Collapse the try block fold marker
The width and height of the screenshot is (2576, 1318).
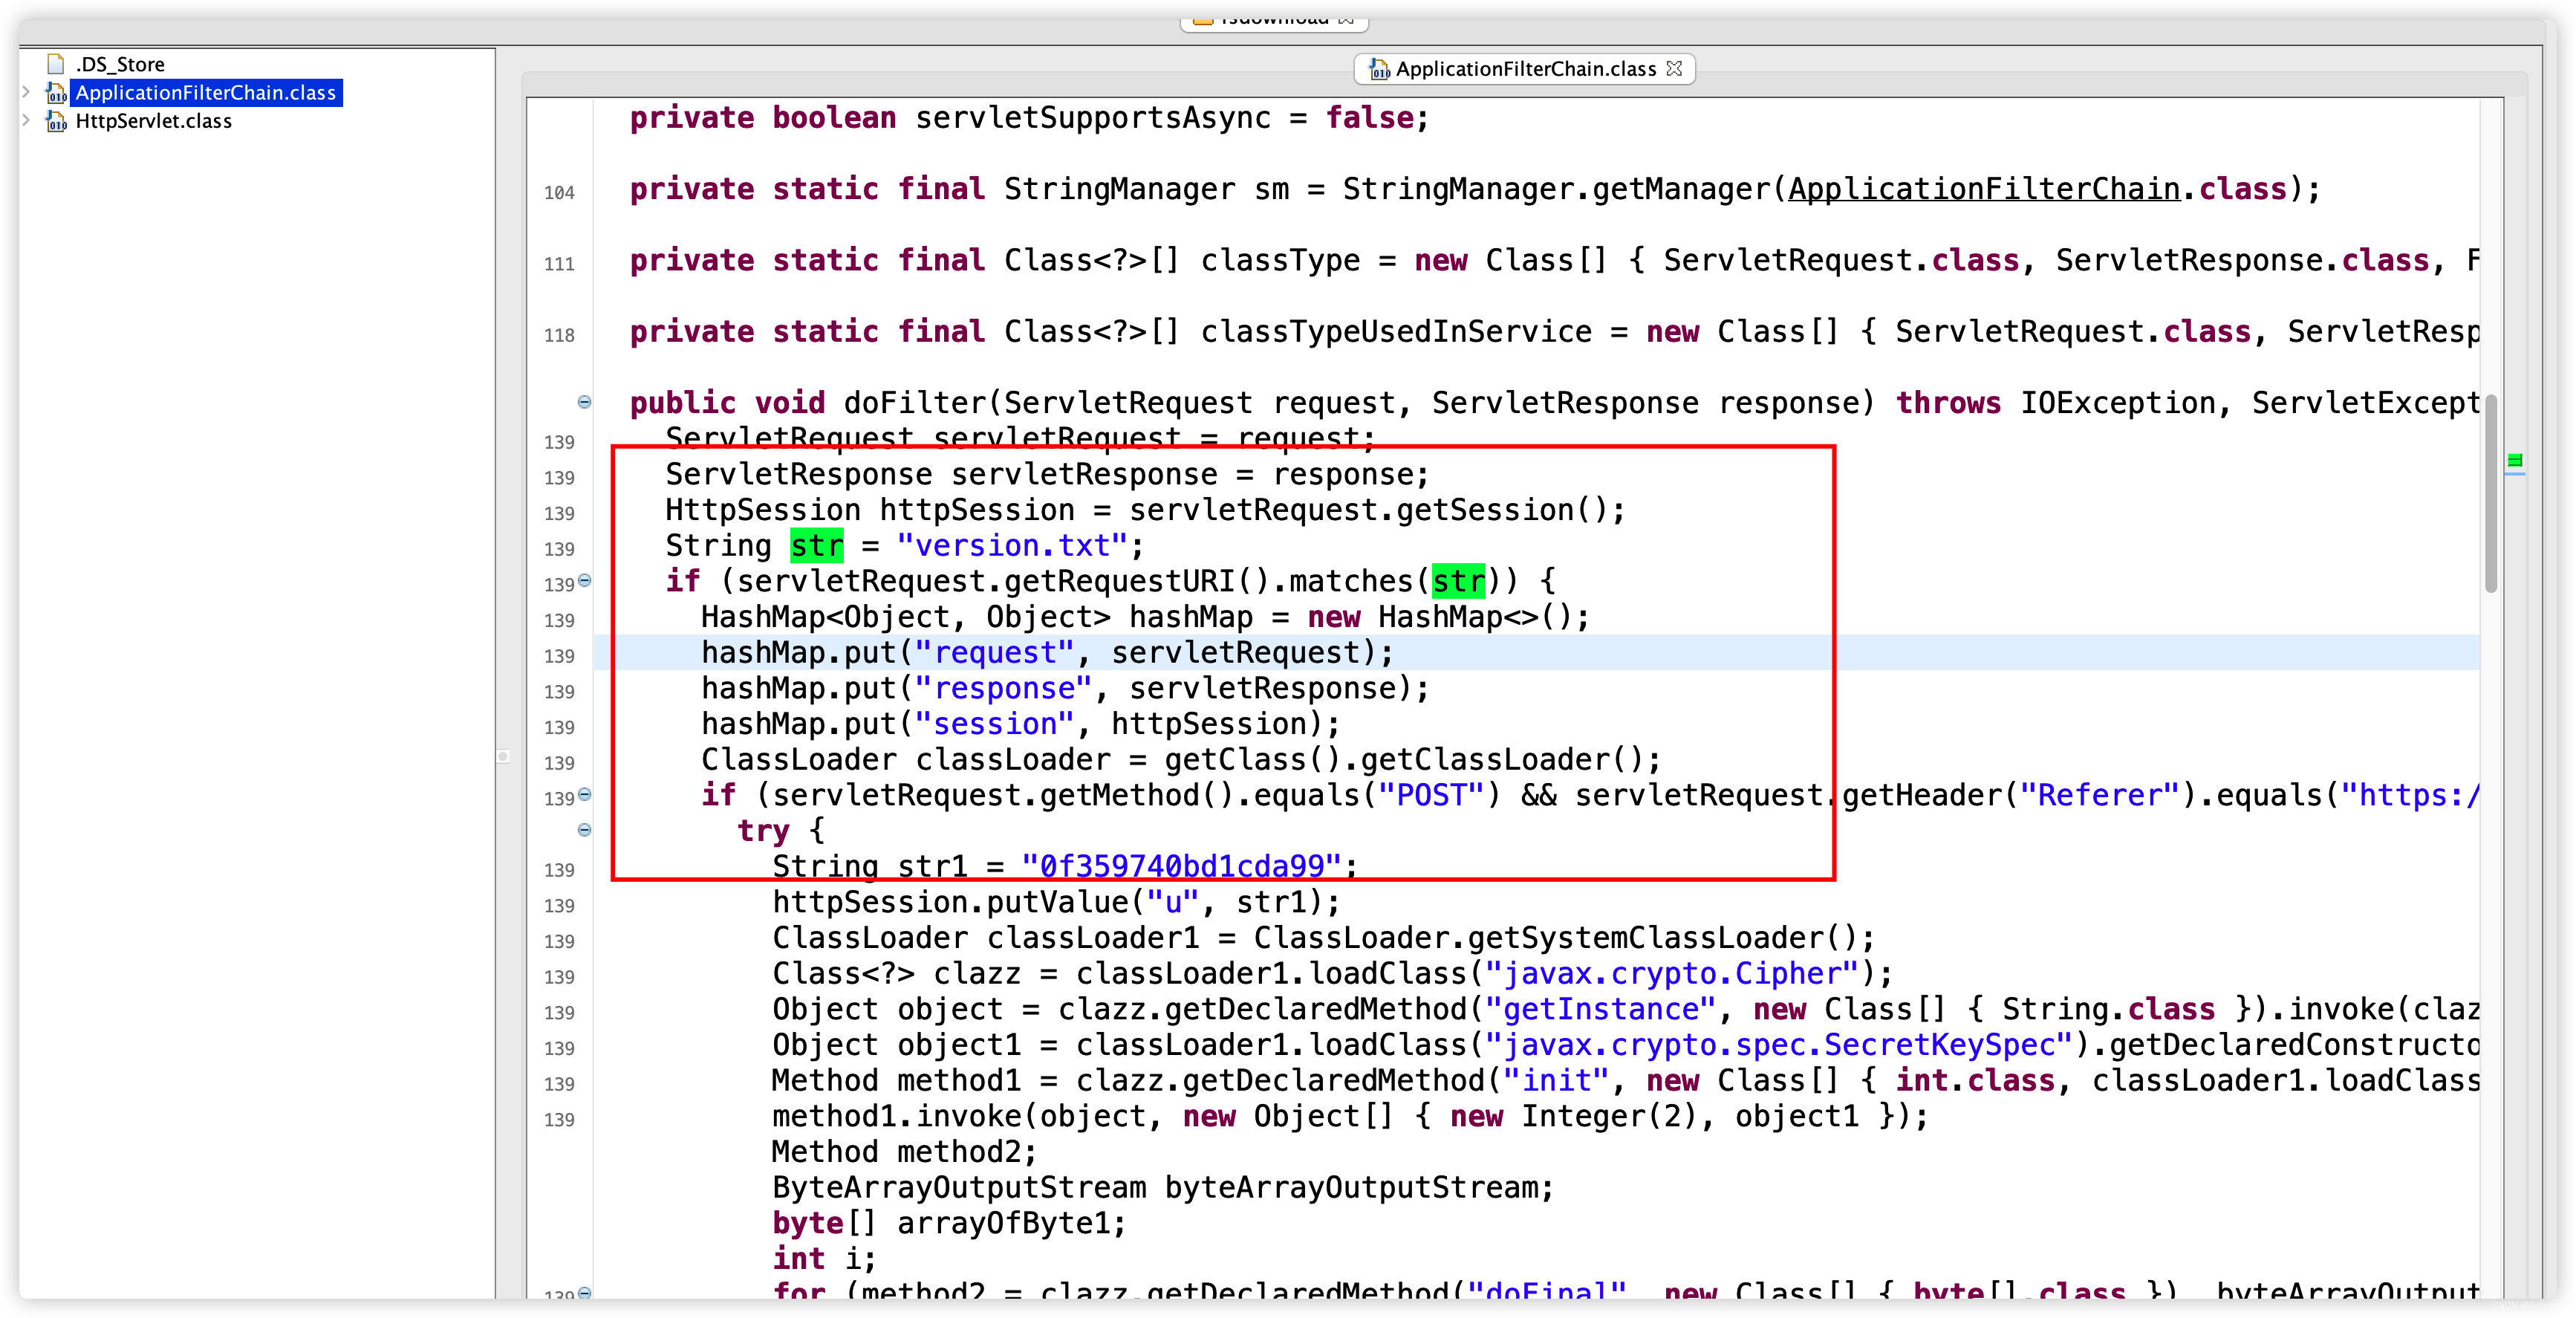[x=584, y=830]
